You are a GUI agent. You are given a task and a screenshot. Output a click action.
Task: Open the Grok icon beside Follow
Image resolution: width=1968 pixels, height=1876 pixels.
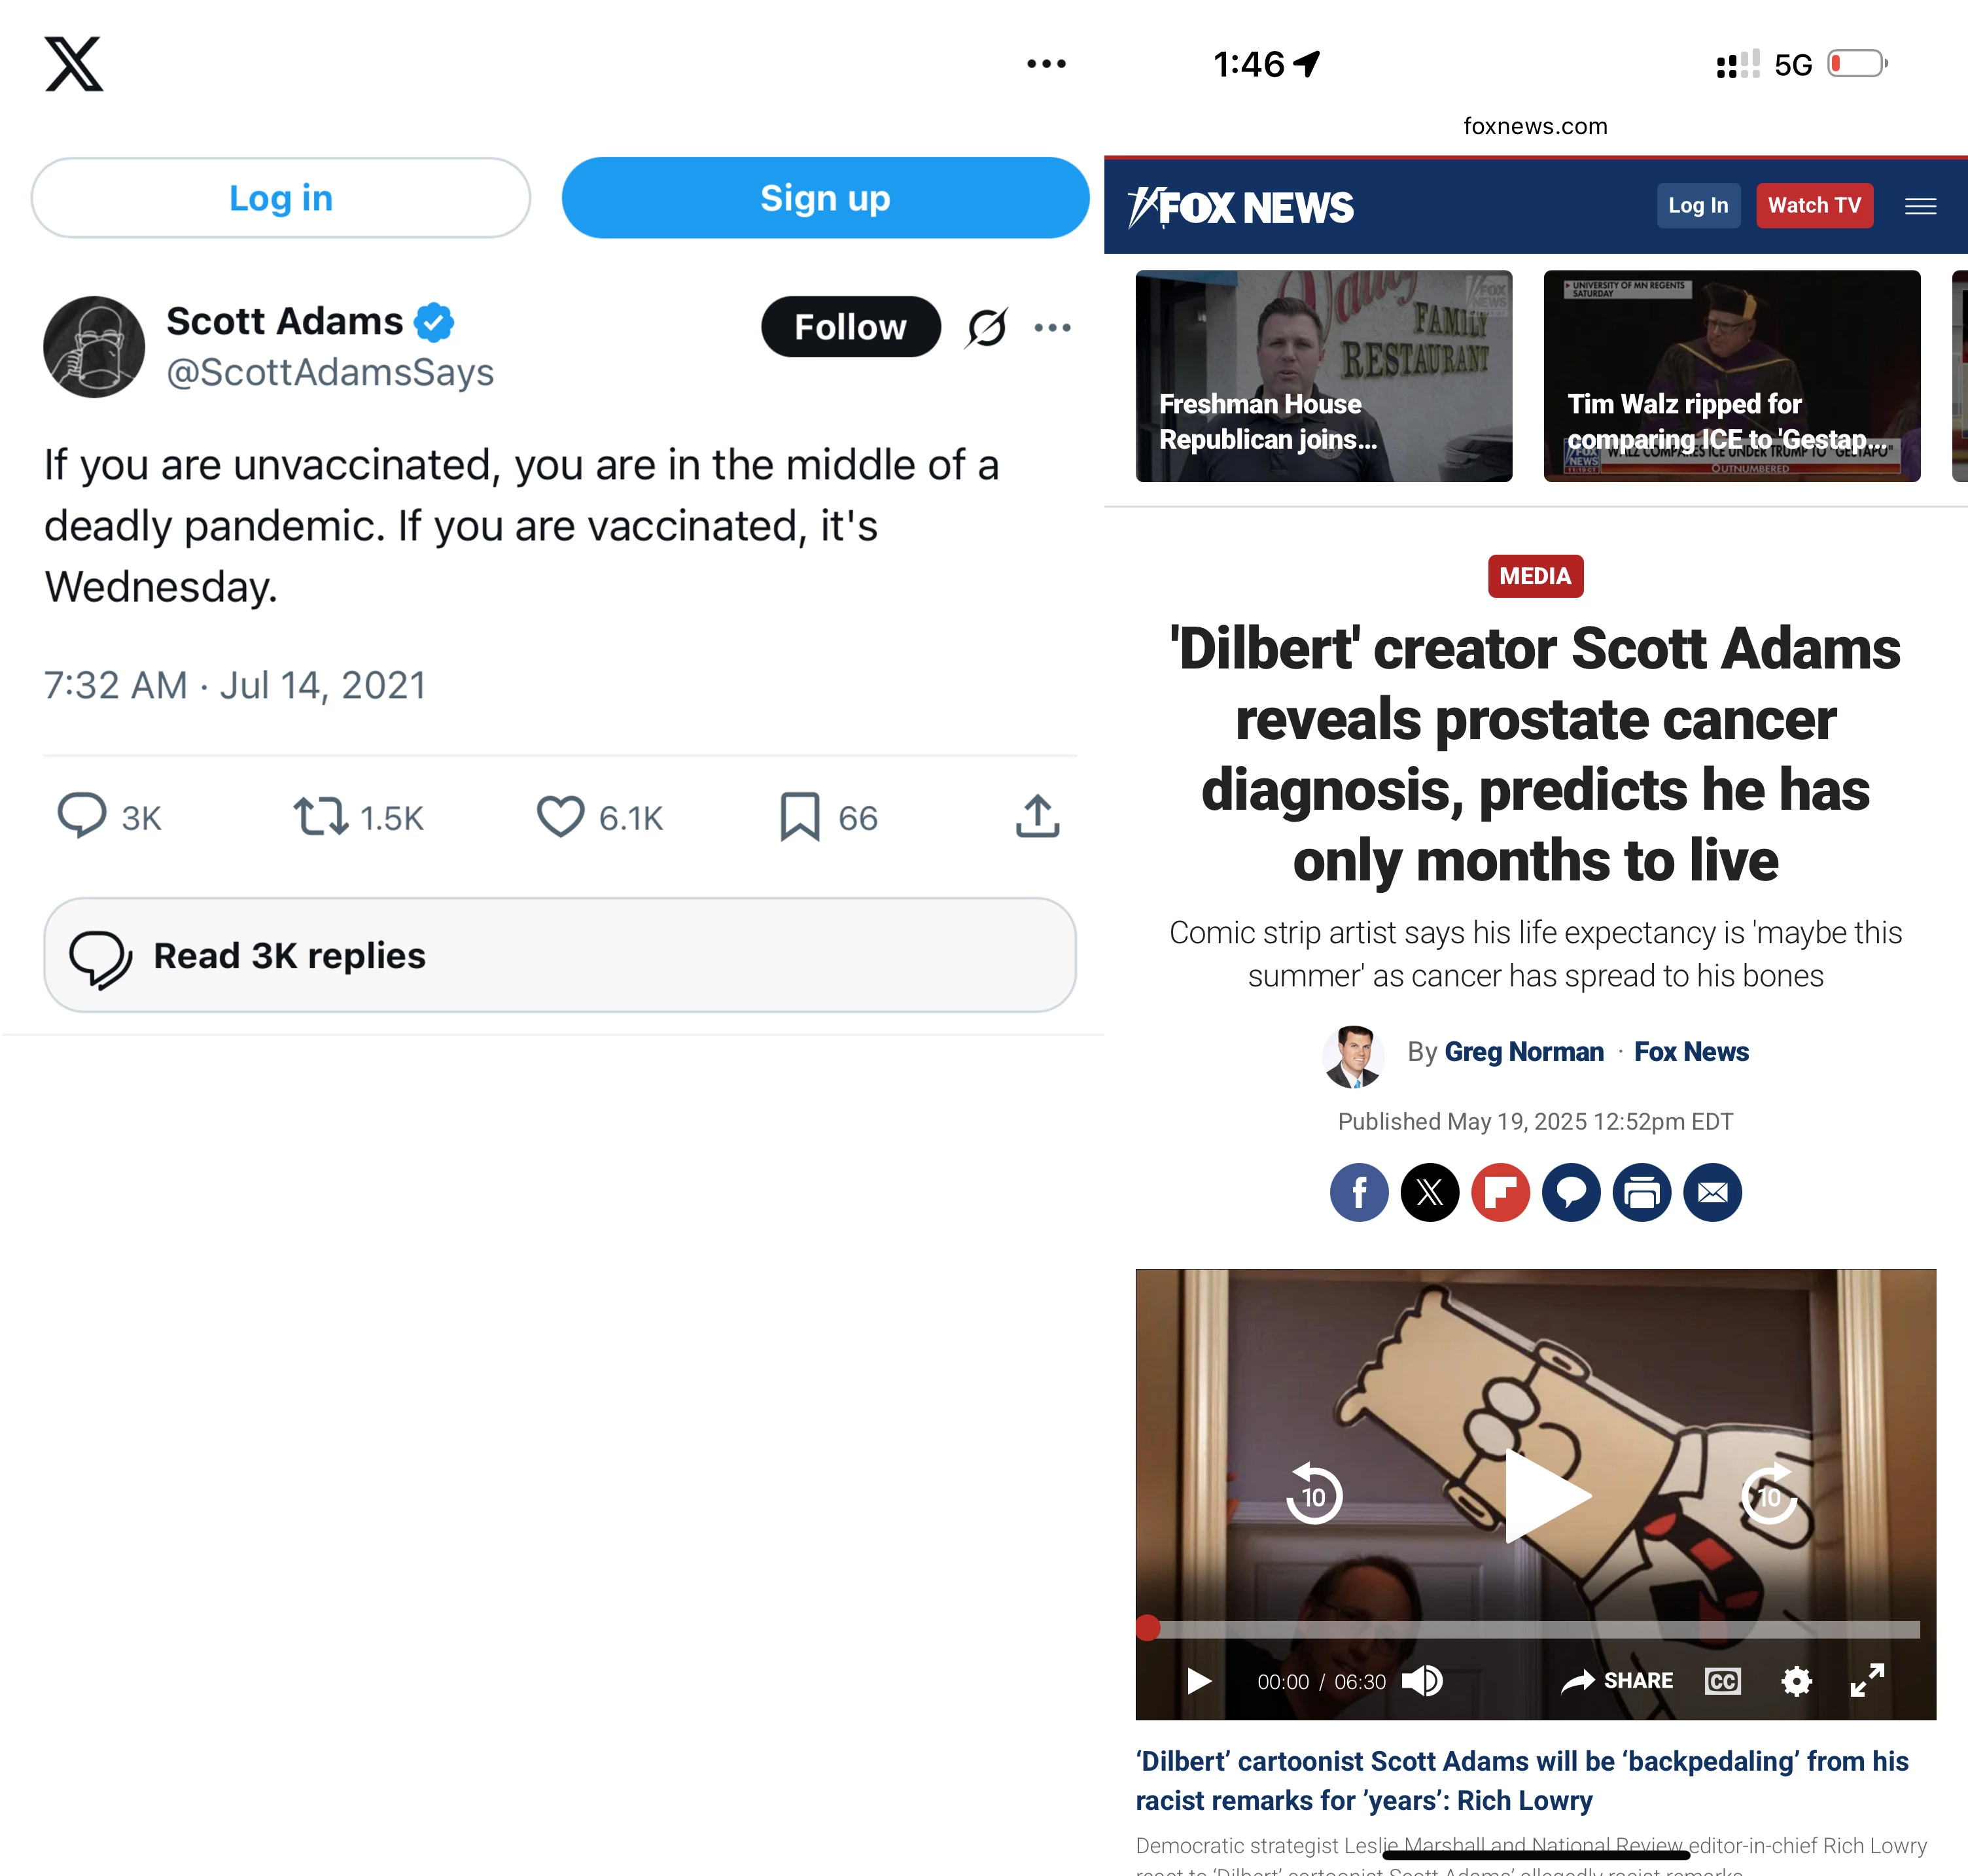tap(987, 327)
